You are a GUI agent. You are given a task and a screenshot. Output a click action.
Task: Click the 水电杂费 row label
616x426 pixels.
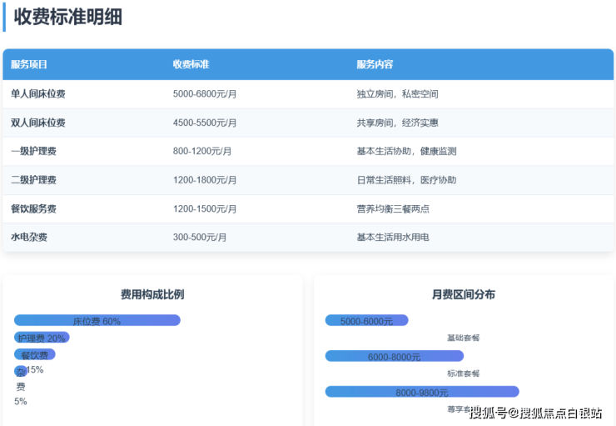(29, 237)
